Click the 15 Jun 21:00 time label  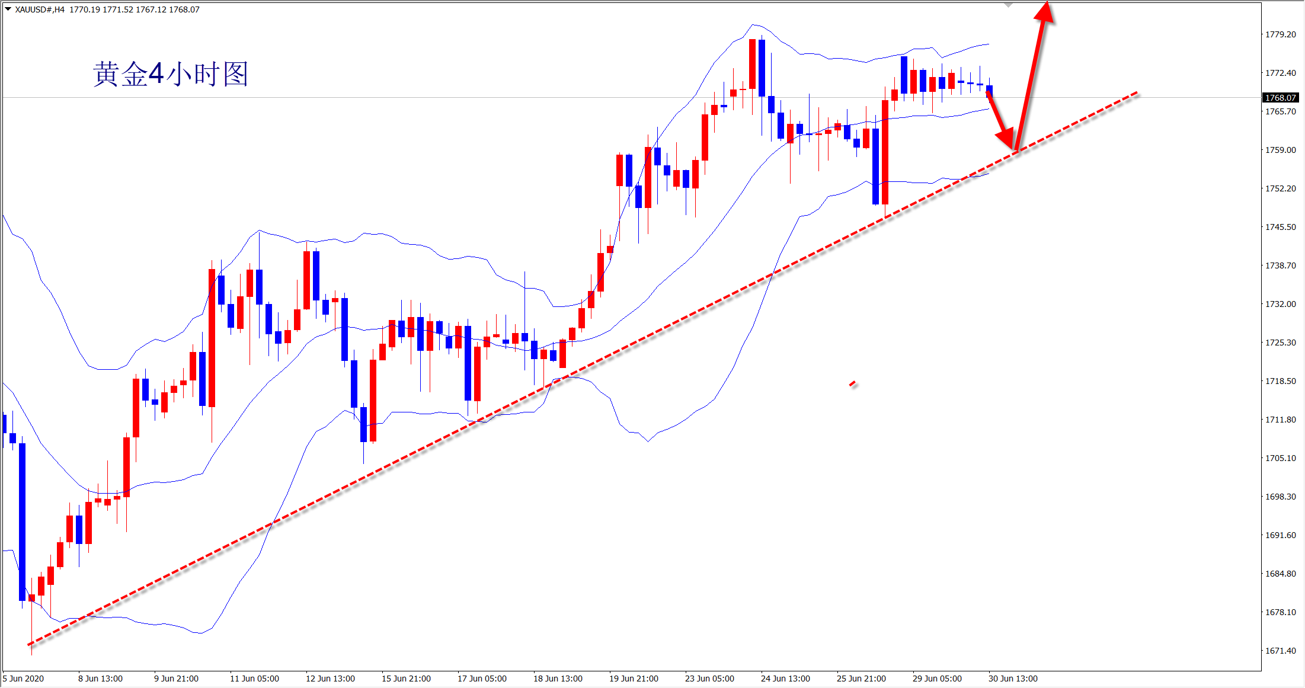[x=407, y=679]
